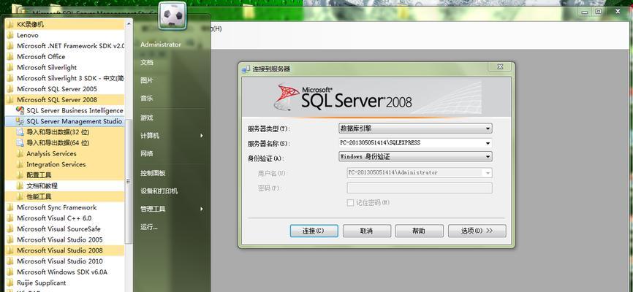Image resolution: width=633 pixels, height=292 pixels.
Task: Click folder icon beside Microsoft Sync Framework
Action: coord(10,207)
